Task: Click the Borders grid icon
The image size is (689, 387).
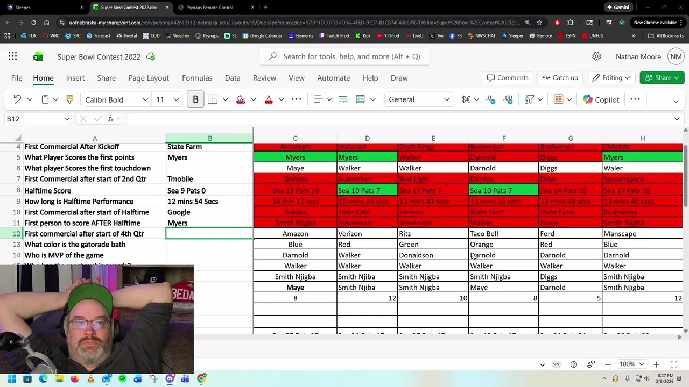Action: click(213, 99)
